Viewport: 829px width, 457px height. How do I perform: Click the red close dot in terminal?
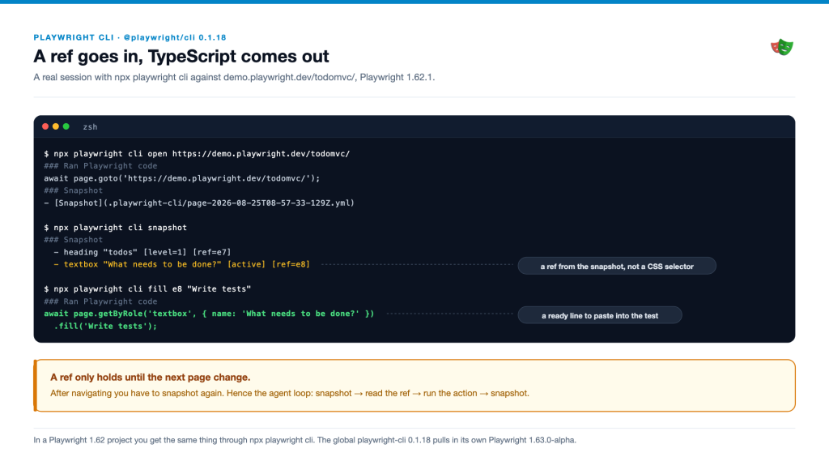tap(45, 126)
